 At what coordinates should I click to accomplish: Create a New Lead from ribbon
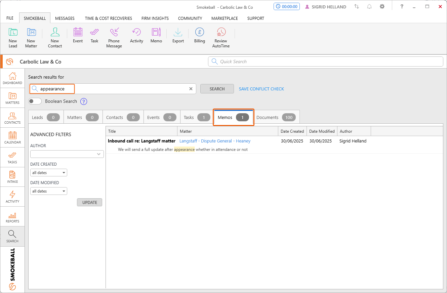[13, 38]
